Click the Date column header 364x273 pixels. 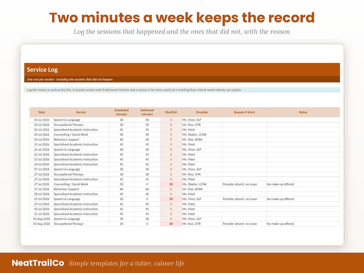(x=42, y=112)
